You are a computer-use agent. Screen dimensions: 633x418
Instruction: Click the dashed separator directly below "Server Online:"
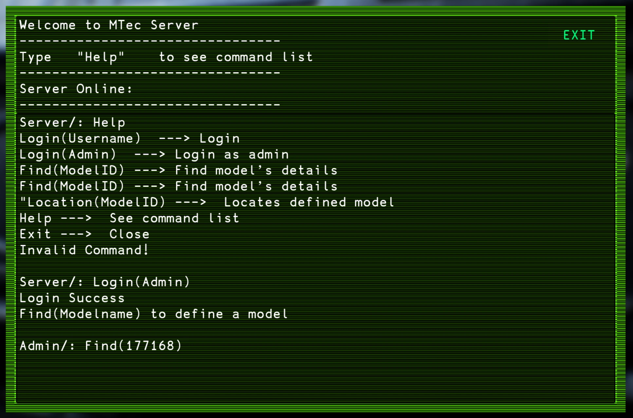[150, 105]
